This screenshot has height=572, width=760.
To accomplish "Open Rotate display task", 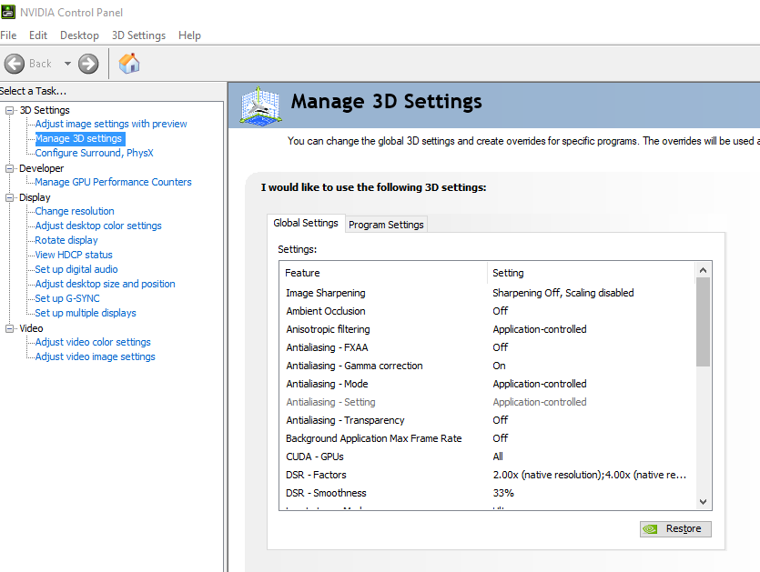I will (x=66, y=240).
